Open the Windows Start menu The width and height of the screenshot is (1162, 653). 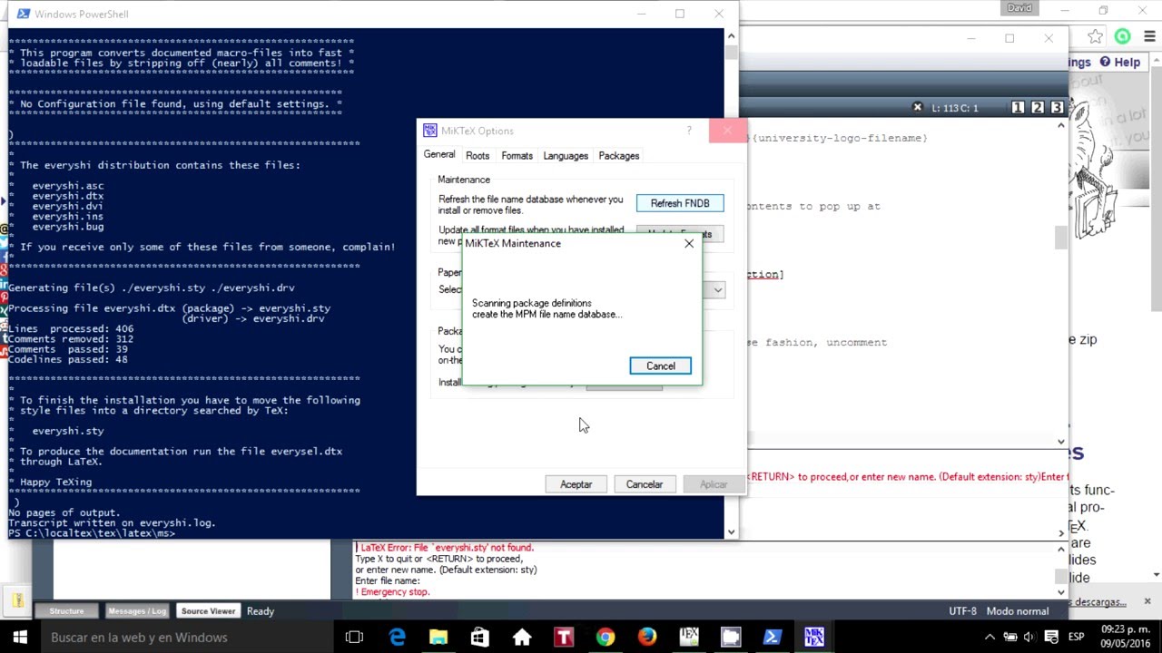pos(19,638)
